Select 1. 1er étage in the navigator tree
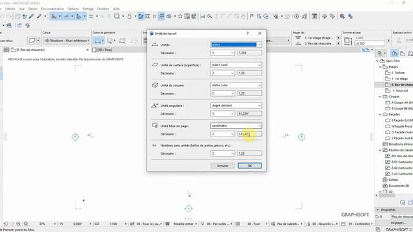 click(399, 79)
